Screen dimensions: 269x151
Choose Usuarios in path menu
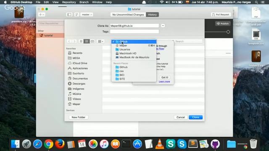[x=134, y=49]
